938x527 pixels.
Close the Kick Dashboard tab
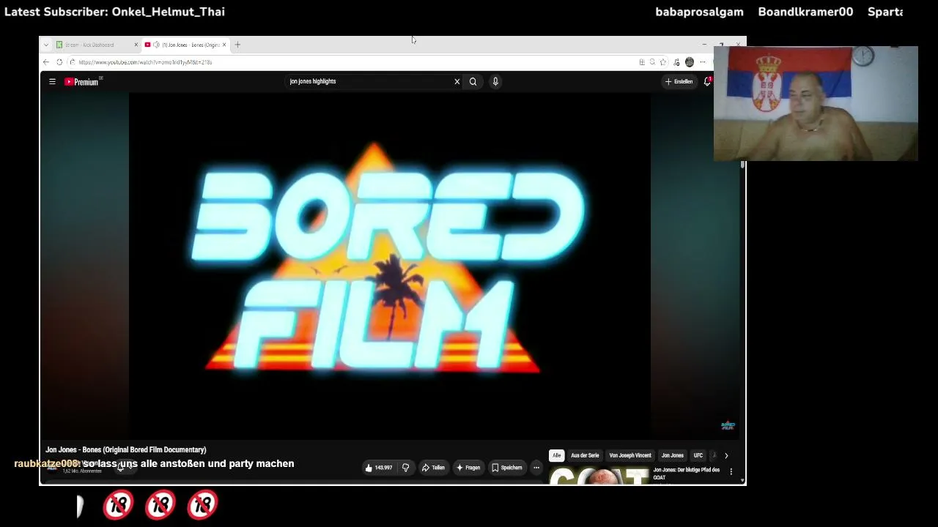click(136, 45)
